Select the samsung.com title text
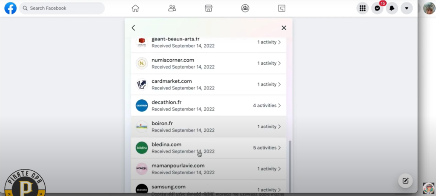Screen dimensions: 436x196 coord(169,187)
